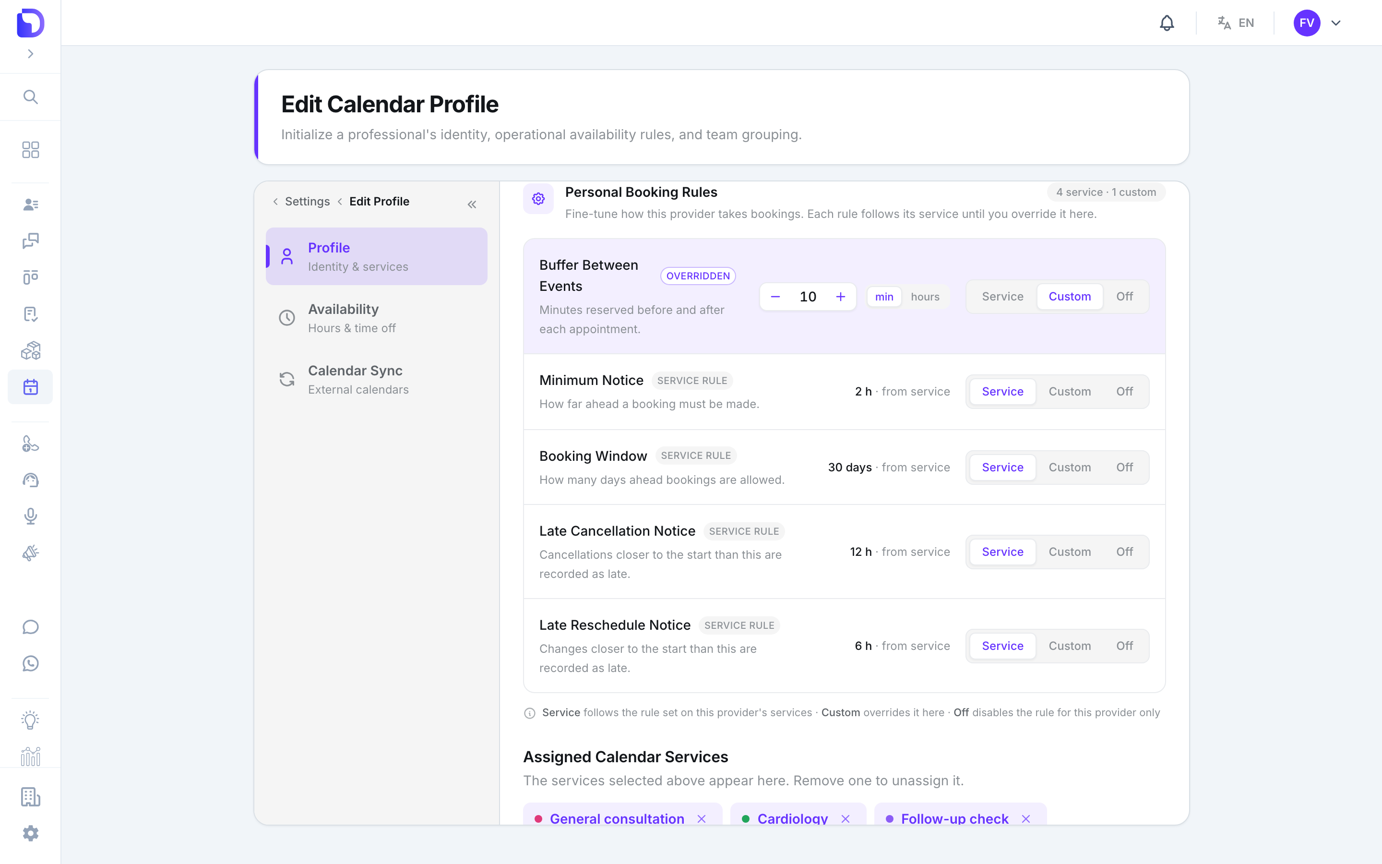Open the product boxes sidebar icon
Screen dimensions: 1382x864
30,351
